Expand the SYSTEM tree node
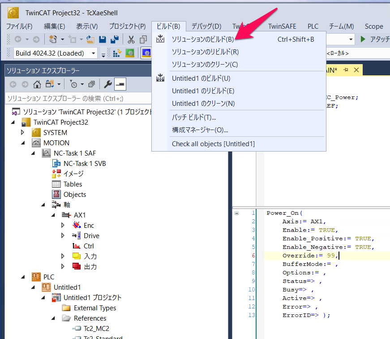The image size is (390, 339). pyautogui.click(x=23, y=133)
